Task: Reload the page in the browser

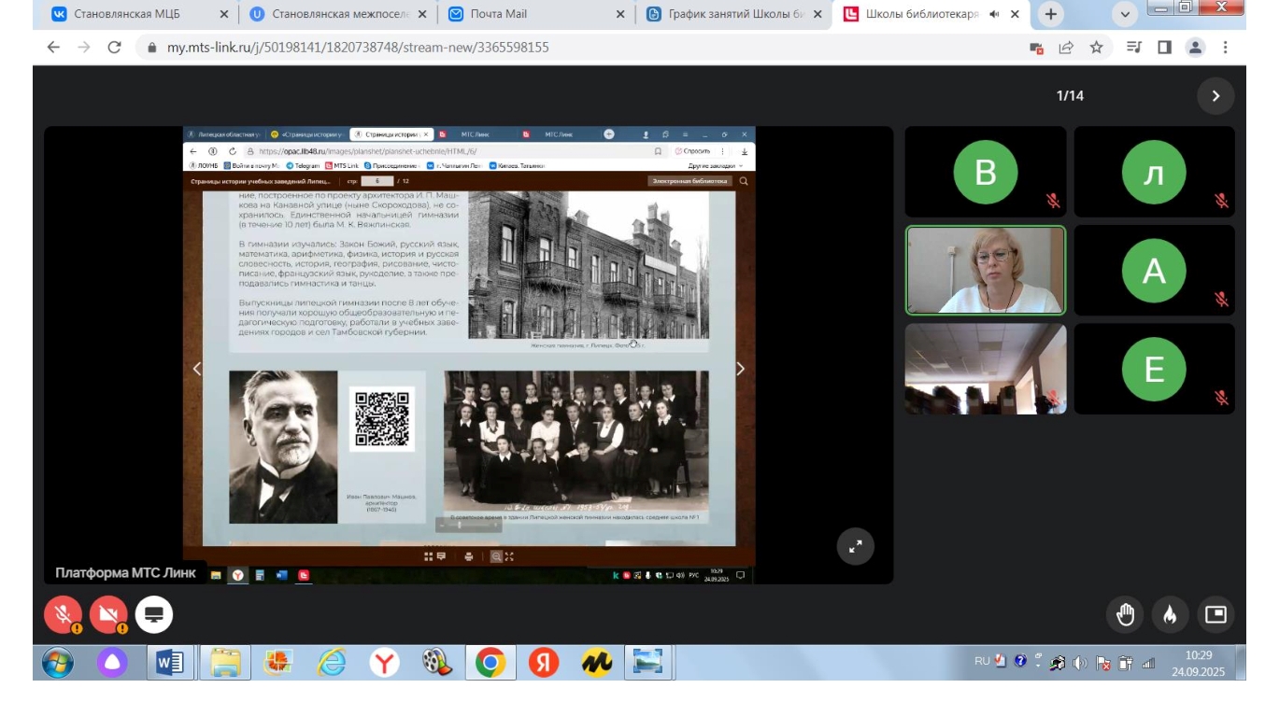Action: (114, 48)
